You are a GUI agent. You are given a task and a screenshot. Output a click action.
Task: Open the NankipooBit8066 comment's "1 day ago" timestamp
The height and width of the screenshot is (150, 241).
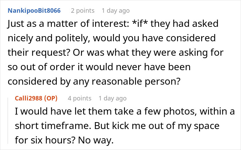116,10
